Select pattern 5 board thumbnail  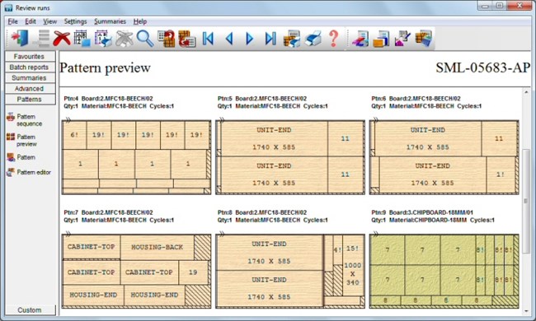(290, 157)
